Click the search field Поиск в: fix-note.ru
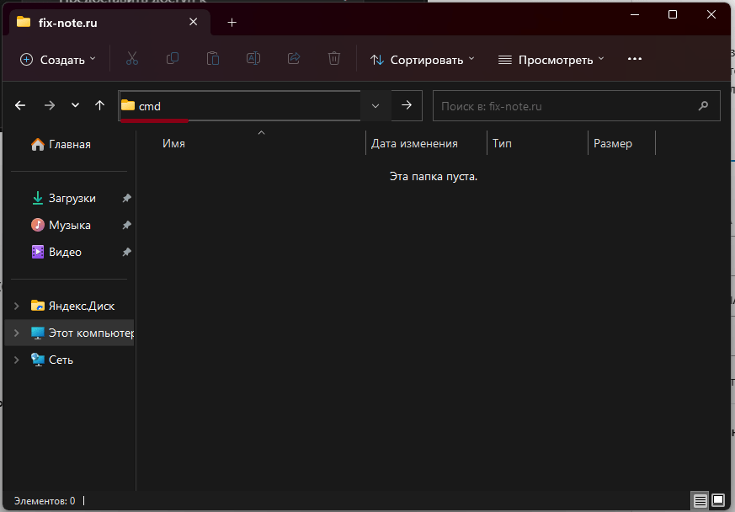735x512 pixels. click(x=576, y=106)
